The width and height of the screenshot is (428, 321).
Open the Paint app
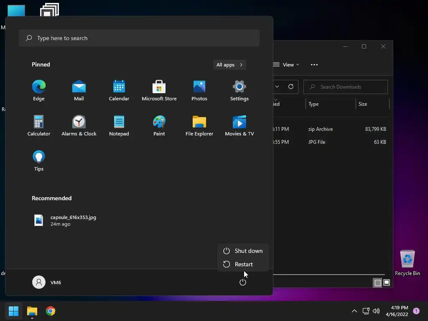click(159, 125)
